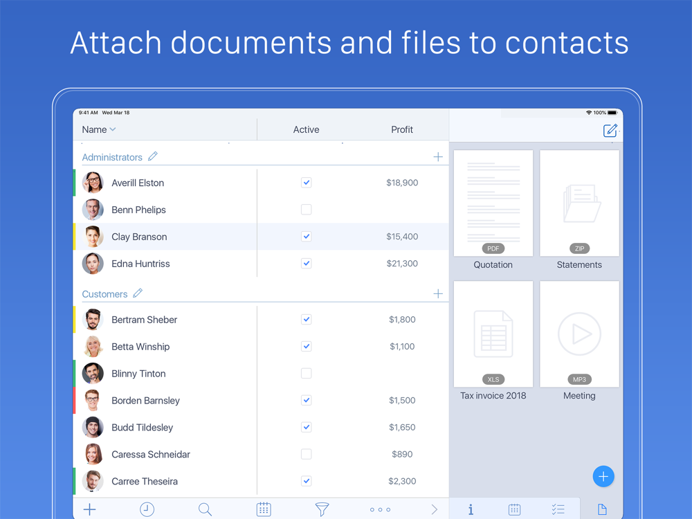The height and width of the screenshot is (519, 692).
Task: Open the Customers group label
Action: click(104, 294)
